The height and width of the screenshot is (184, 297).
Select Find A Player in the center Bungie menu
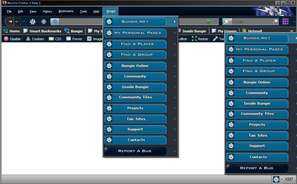click(x=137, y=44)
